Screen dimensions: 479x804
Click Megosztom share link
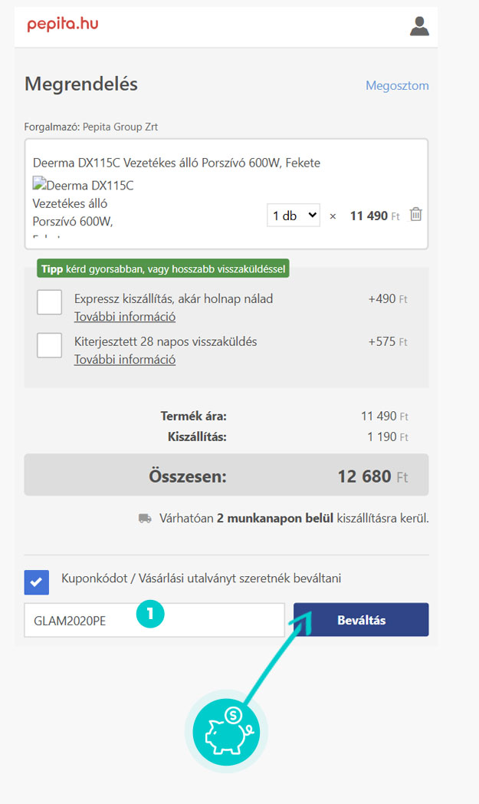397,86
